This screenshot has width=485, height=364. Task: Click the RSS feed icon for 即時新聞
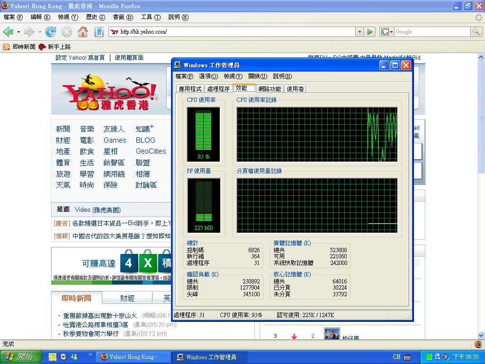(7, 47)
